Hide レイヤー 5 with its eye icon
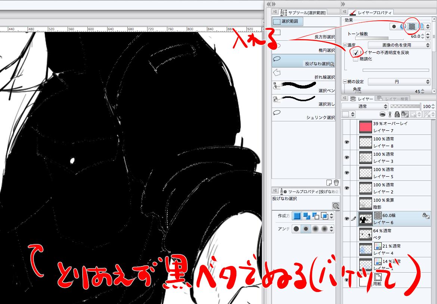The image size is (437, 304). [x=347, y=173]
